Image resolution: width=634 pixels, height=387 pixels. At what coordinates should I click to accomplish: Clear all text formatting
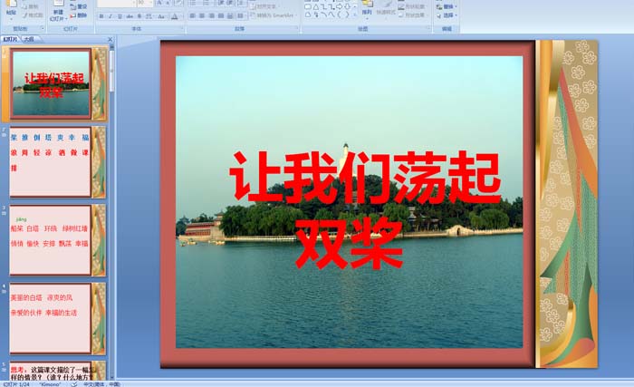point(178,3)
